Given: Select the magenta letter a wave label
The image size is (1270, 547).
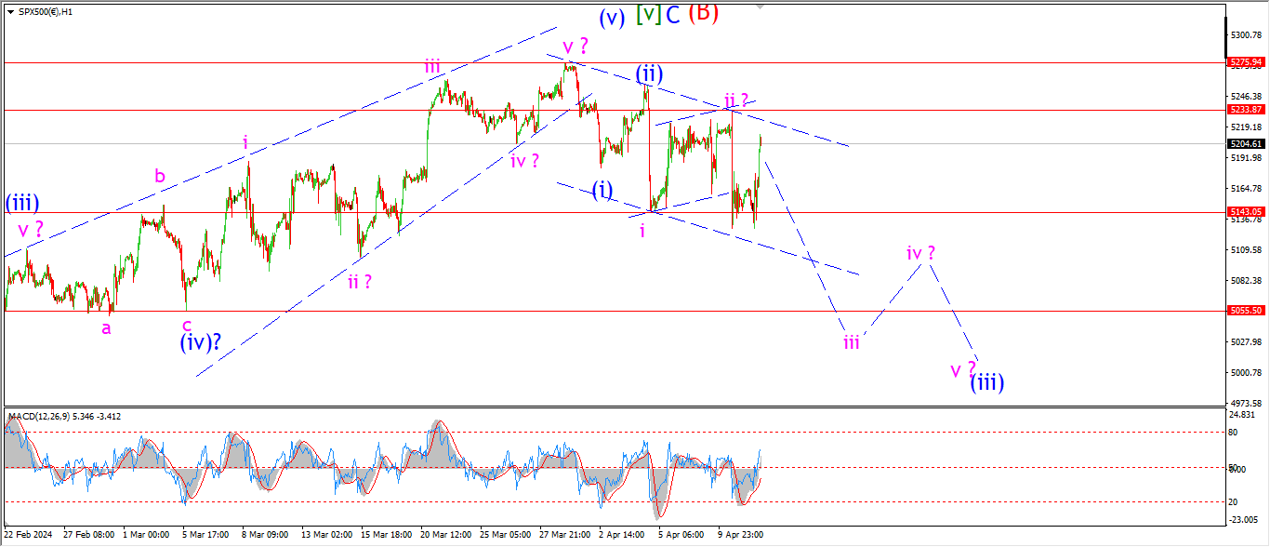Looking at the screenshot, I should pyautogui.click(x=107, y=328).
